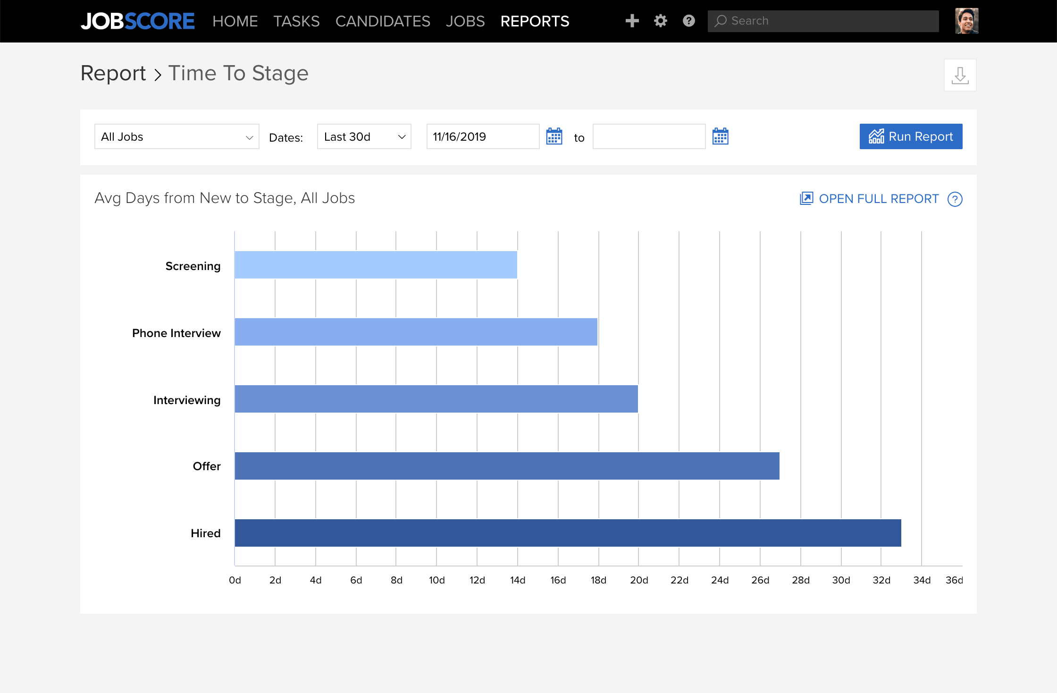Open the Candidates menu
Viewport: 1057px width, 693px height.
click(x=383, y=21)
